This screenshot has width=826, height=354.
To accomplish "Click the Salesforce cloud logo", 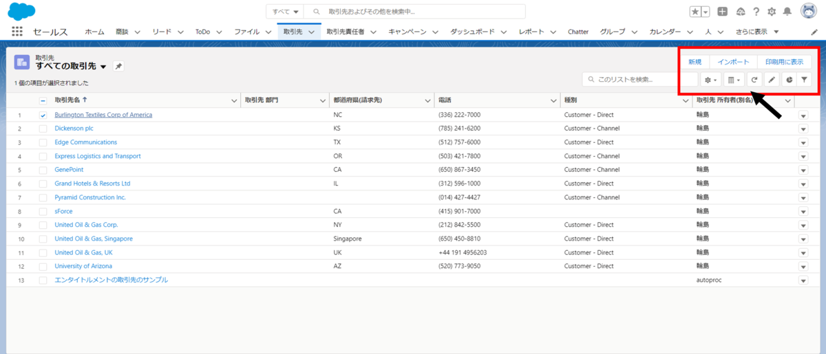I will (22, 10).
